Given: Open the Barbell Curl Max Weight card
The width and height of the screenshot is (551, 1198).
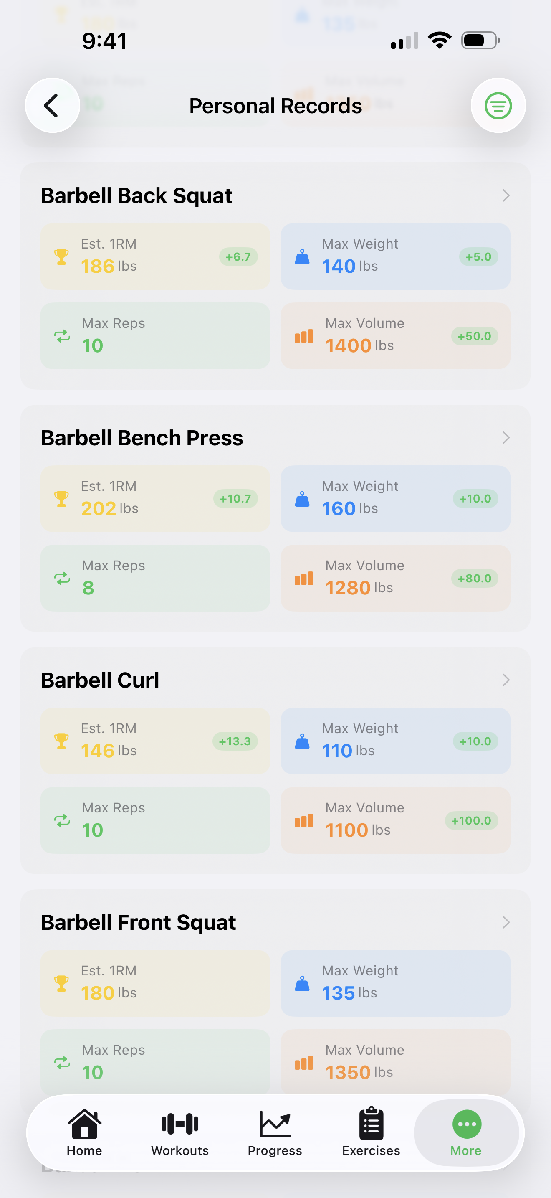Looking at the screenshot, I should coord(395,741).
